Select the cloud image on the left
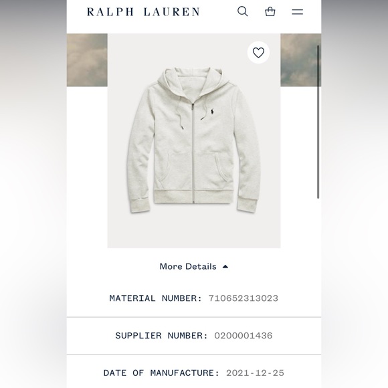 pos(87,60)
